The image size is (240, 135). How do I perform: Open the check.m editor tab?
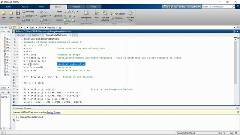tap(21, 35)
